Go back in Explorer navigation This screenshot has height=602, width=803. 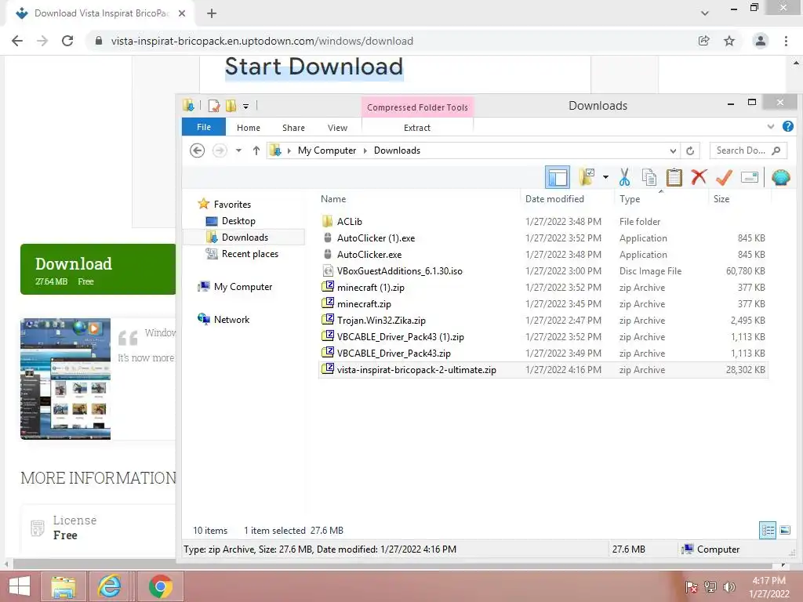(x=197, y=150)
